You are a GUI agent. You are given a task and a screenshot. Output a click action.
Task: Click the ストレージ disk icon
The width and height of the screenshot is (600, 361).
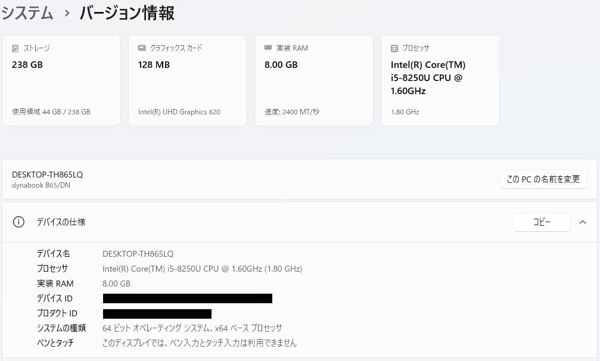[16, 48]
